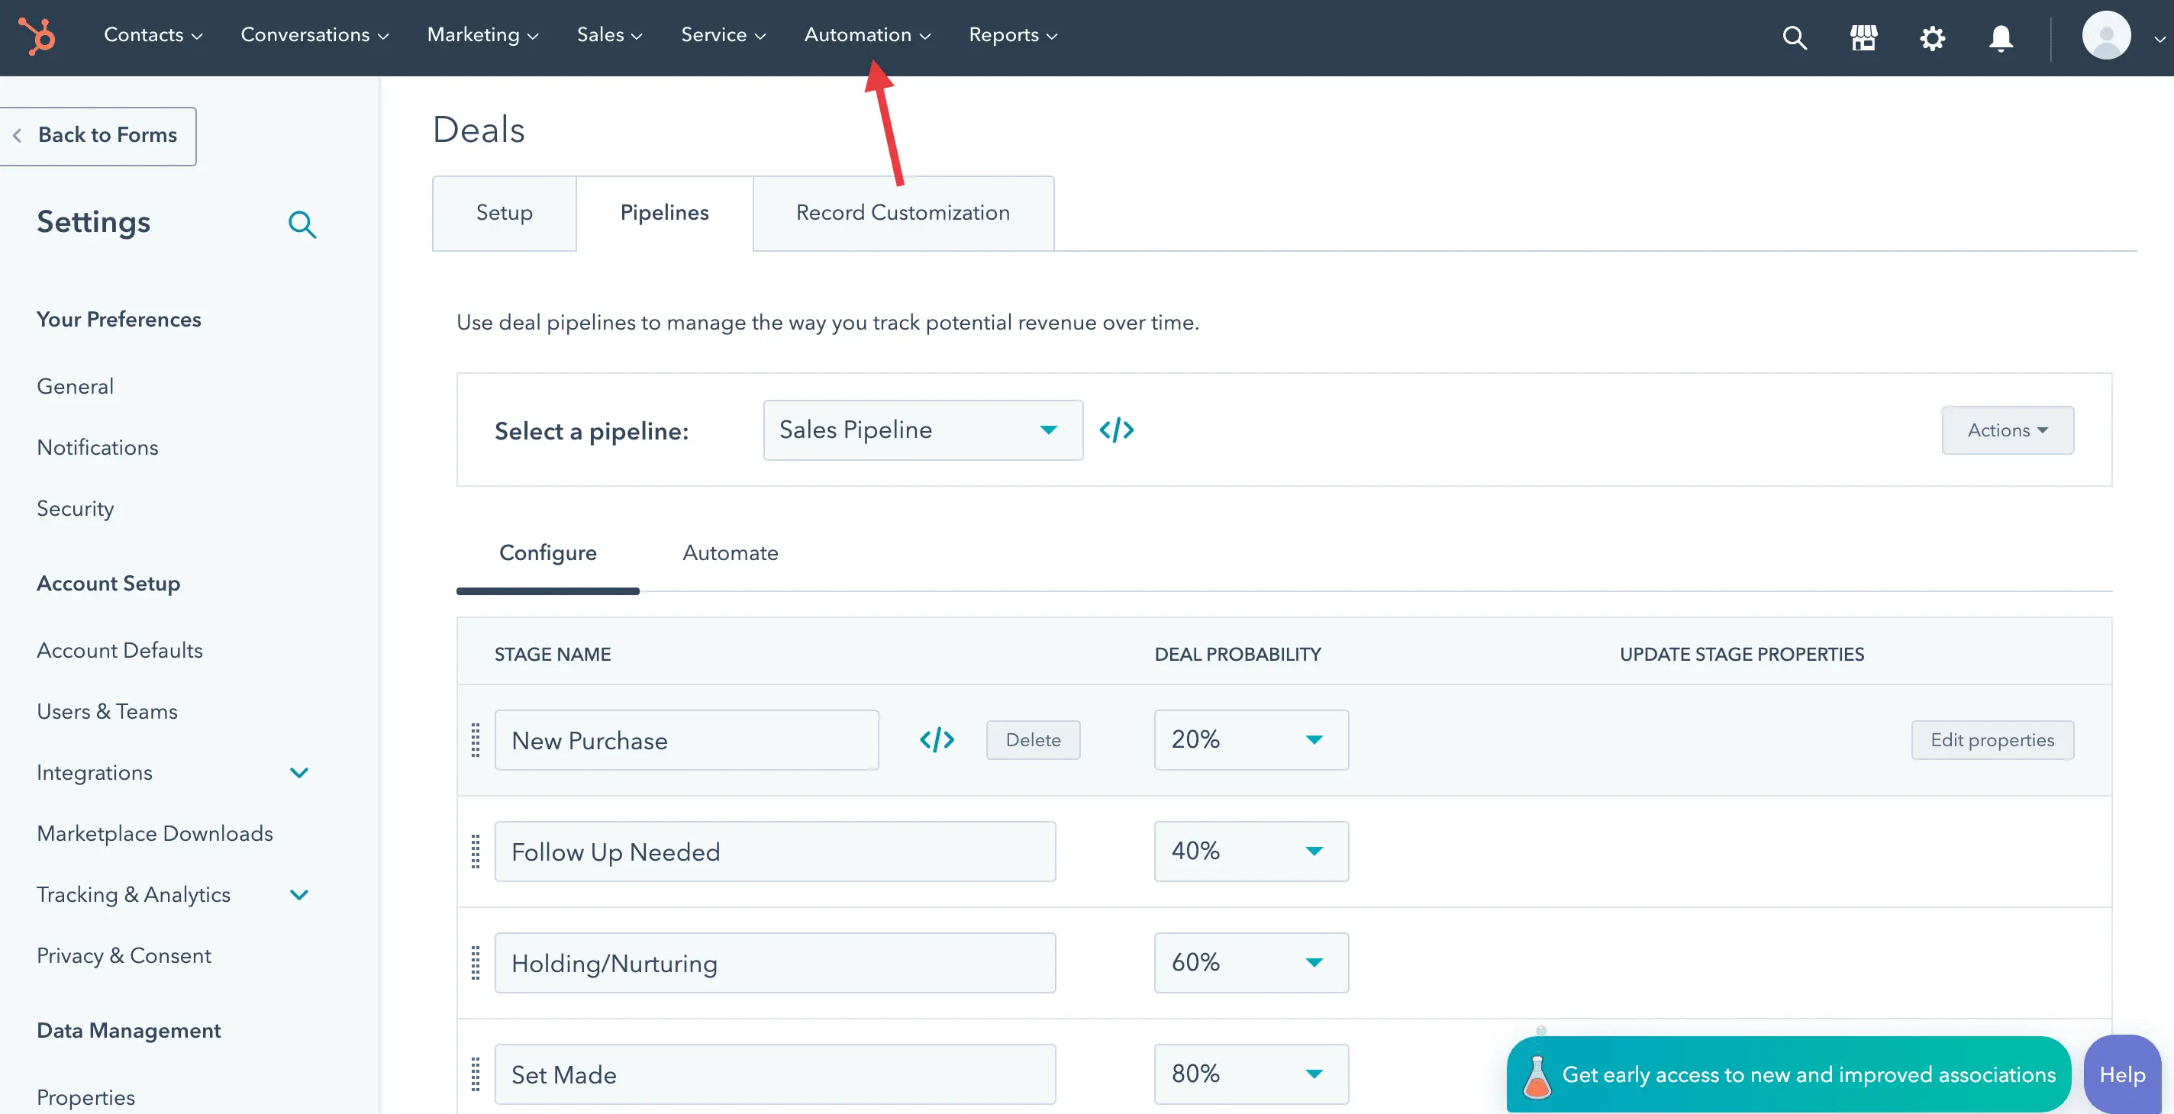Open the Service menu
2174x1114 pixels.
tap(723, 34)
